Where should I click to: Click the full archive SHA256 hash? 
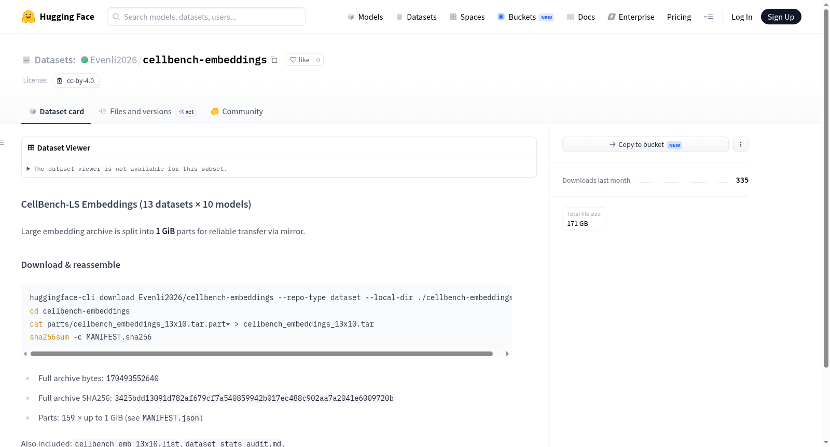point(254,398)
